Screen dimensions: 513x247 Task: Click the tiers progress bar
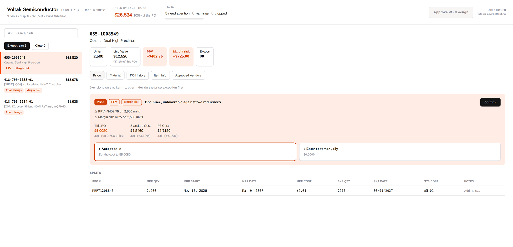184,19
